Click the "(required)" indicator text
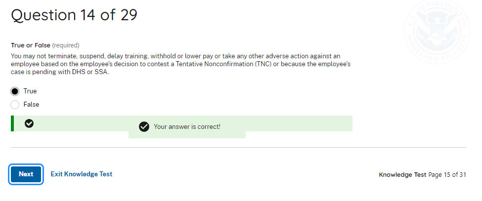Screen dimensions: 482x201 pos(66,45)
